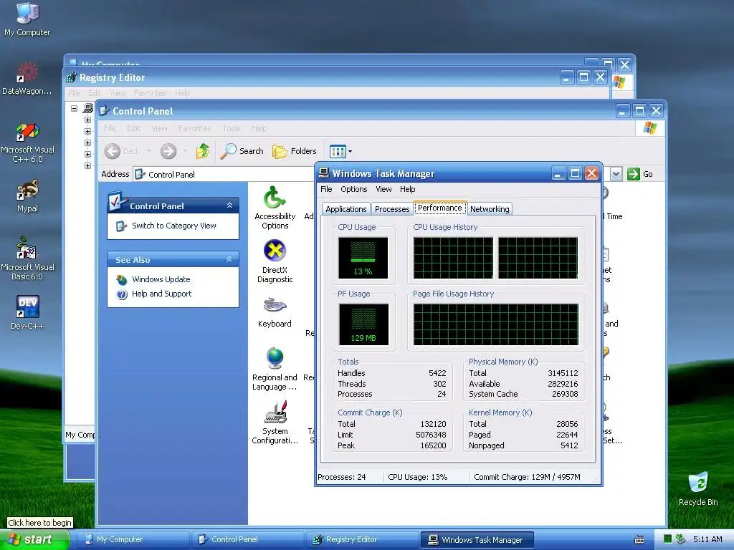Screen dimensions: 734x550
Task: Open the Recycle Bin icon
Action: point(698,488)
